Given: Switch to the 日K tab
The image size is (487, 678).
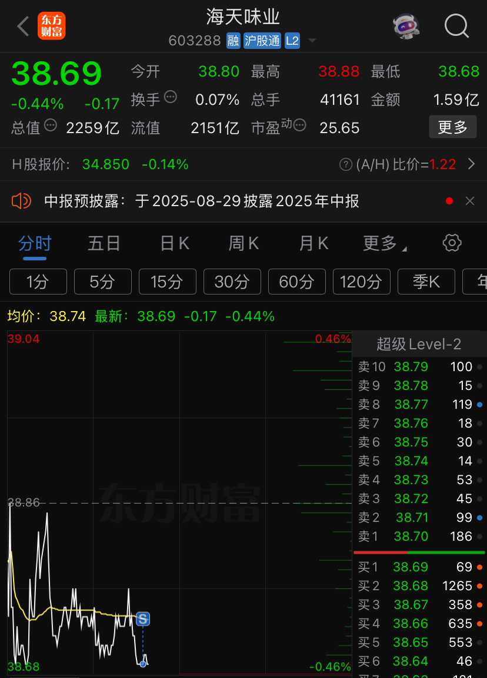Looking at the screenshot, I should click(x=175, y=243).
